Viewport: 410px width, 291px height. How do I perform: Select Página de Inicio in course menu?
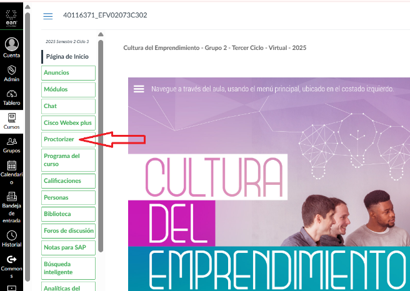point(67,57)
